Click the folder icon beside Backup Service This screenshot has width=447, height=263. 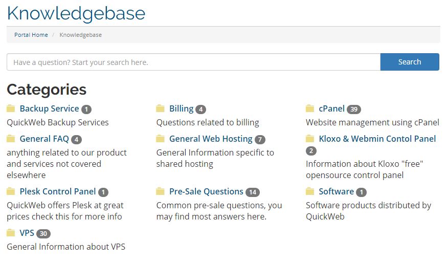click(x=11, y=108)
